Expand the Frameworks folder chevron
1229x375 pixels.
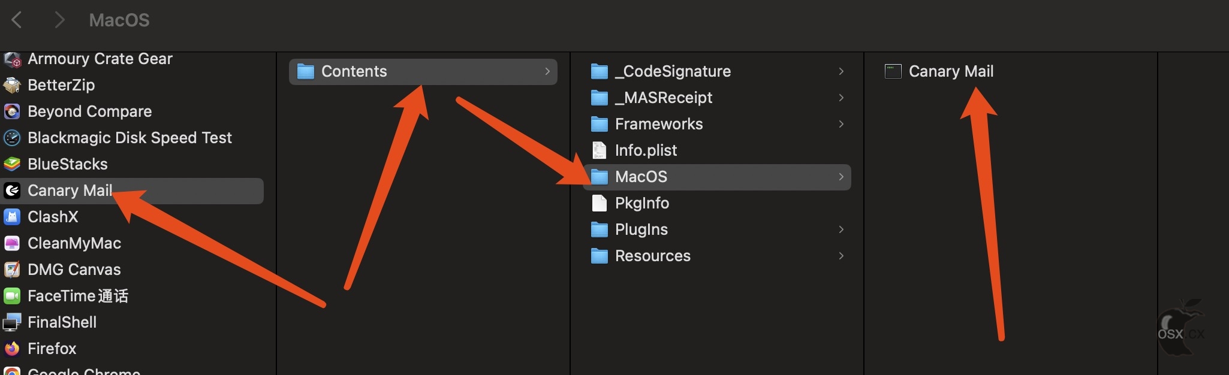point(841,124)
